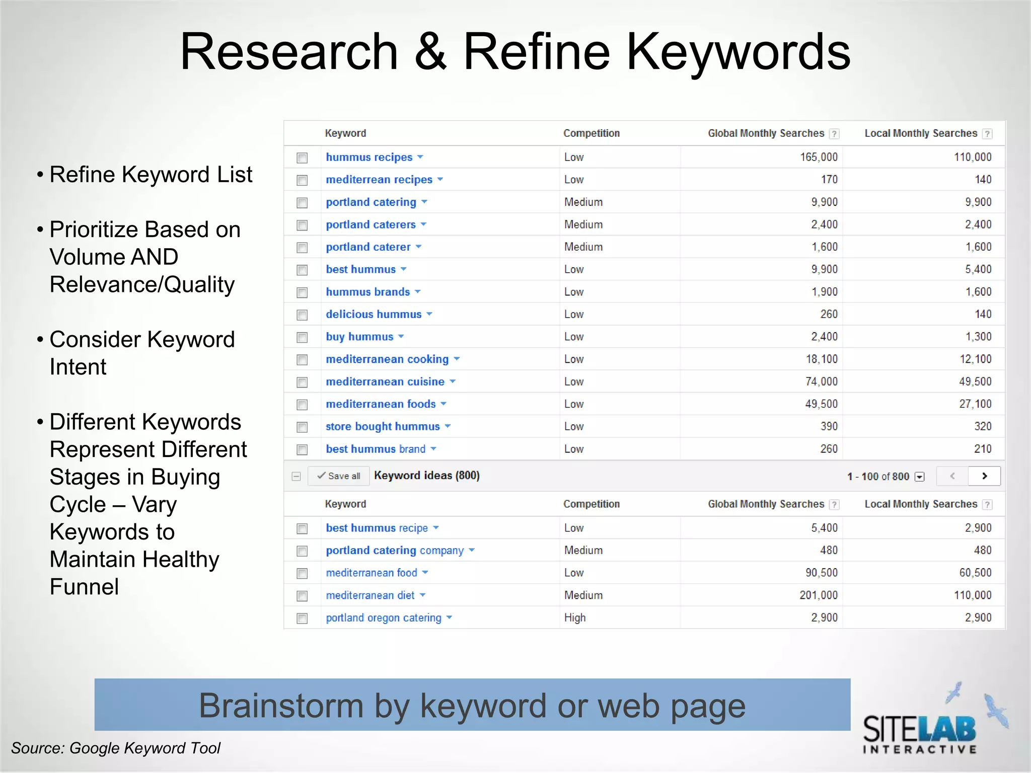This screenshot has height=773, width=1031.
Task: Tick the portland caterers checkbox
Action: pos(302,225)
